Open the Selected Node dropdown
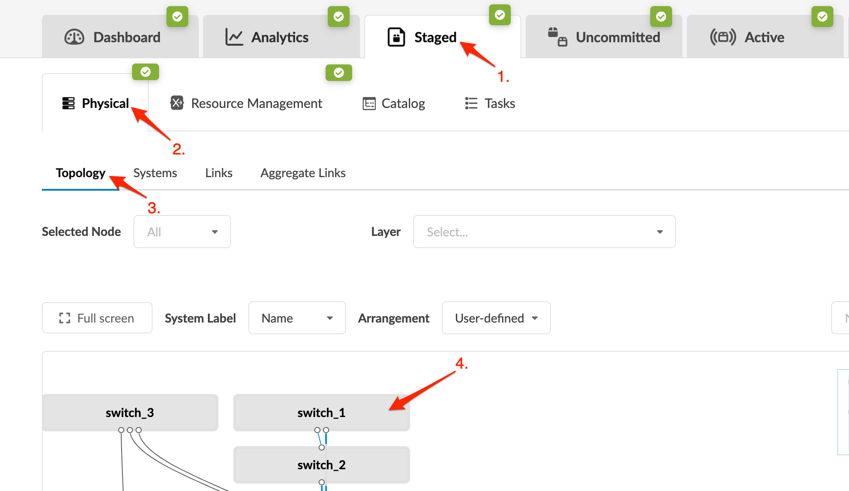Viewport: 849px width, 491px height. (182, 232)
